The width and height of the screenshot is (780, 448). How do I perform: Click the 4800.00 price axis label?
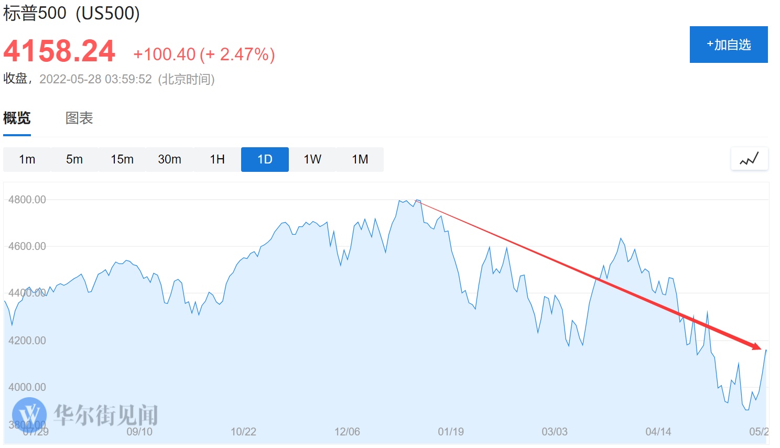pos(27,200)
